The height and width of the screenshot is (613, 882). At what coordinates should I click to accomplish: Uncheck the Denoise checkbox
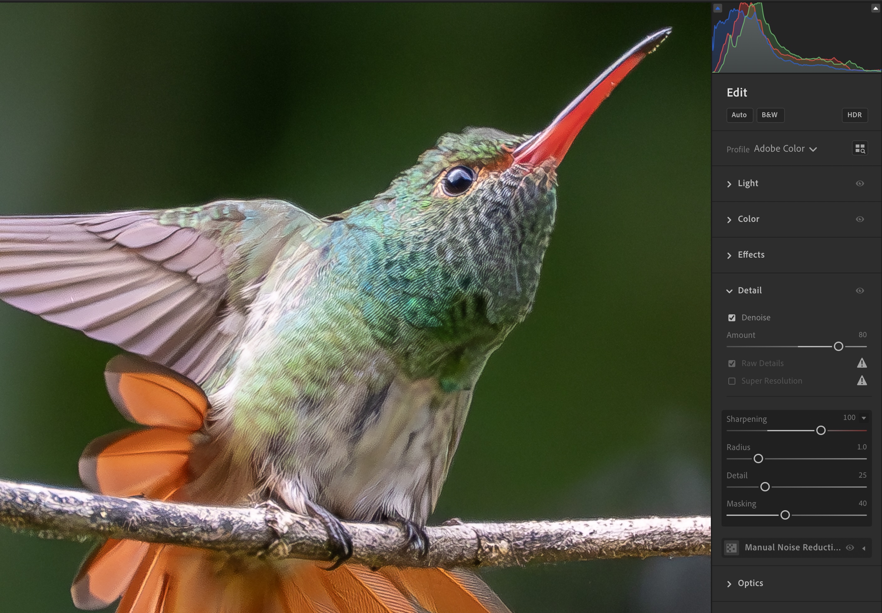point(732,318)
